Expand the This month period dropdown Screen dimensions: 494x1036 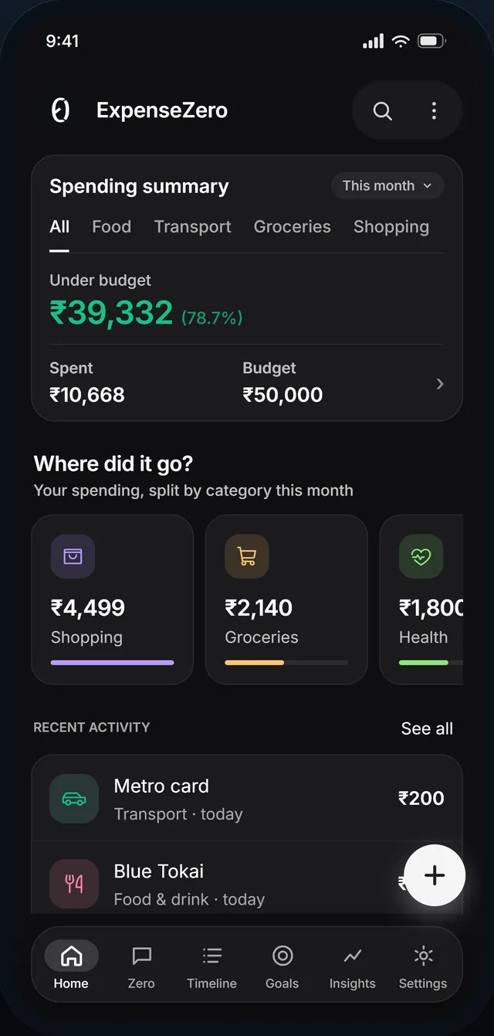(387, 186)
